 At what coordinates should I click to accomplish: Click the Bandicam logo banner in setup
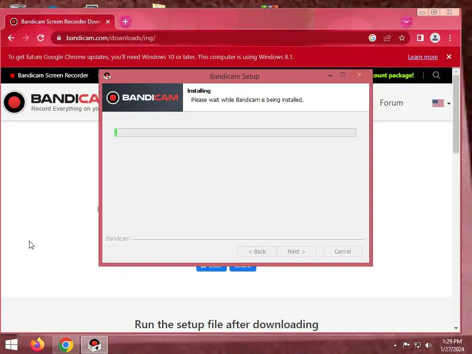click(142, 98)
